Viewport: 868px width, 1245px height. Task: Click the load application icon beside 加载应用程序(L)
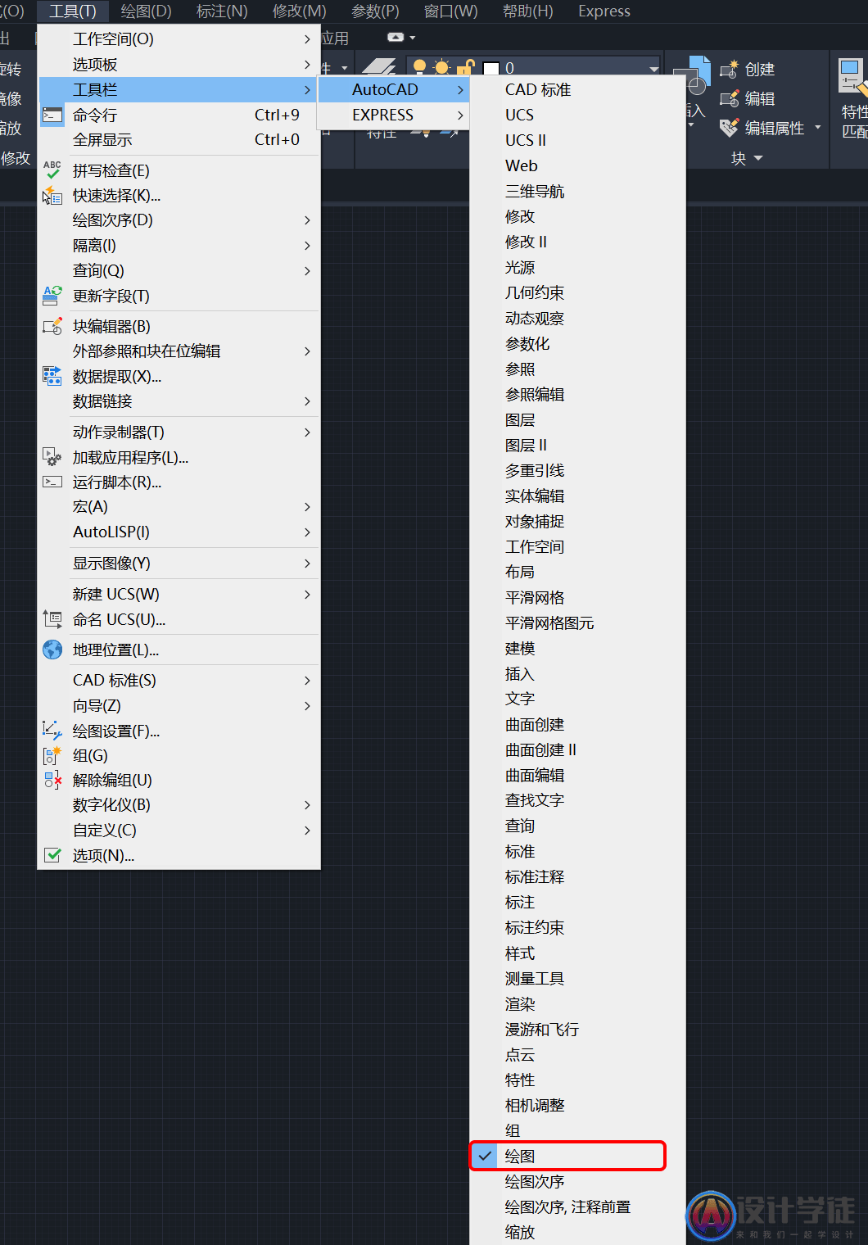point(52,457)
